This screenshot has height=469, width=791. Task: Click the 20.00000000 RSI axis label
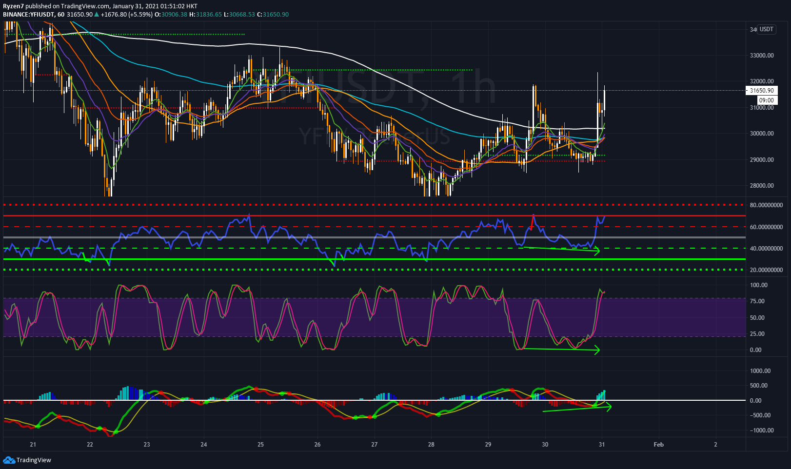(x=767, y=270)
